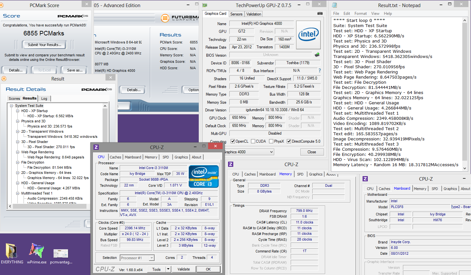Toggle the OpenCL checkbox in GPU-Z
The width and height of the screenshot is (471, 275).
tap(233, 141)
